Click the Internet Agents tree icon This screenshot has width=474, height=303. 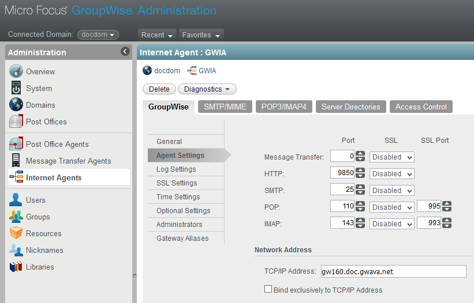pos(16,177)
